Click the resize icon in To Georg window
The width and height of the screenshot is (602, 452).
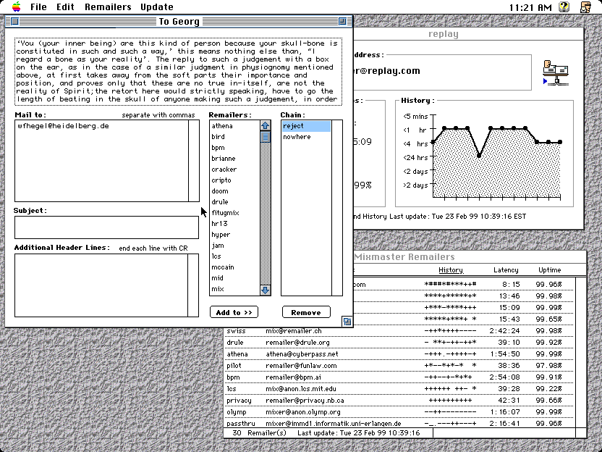(x=347, y=322)
